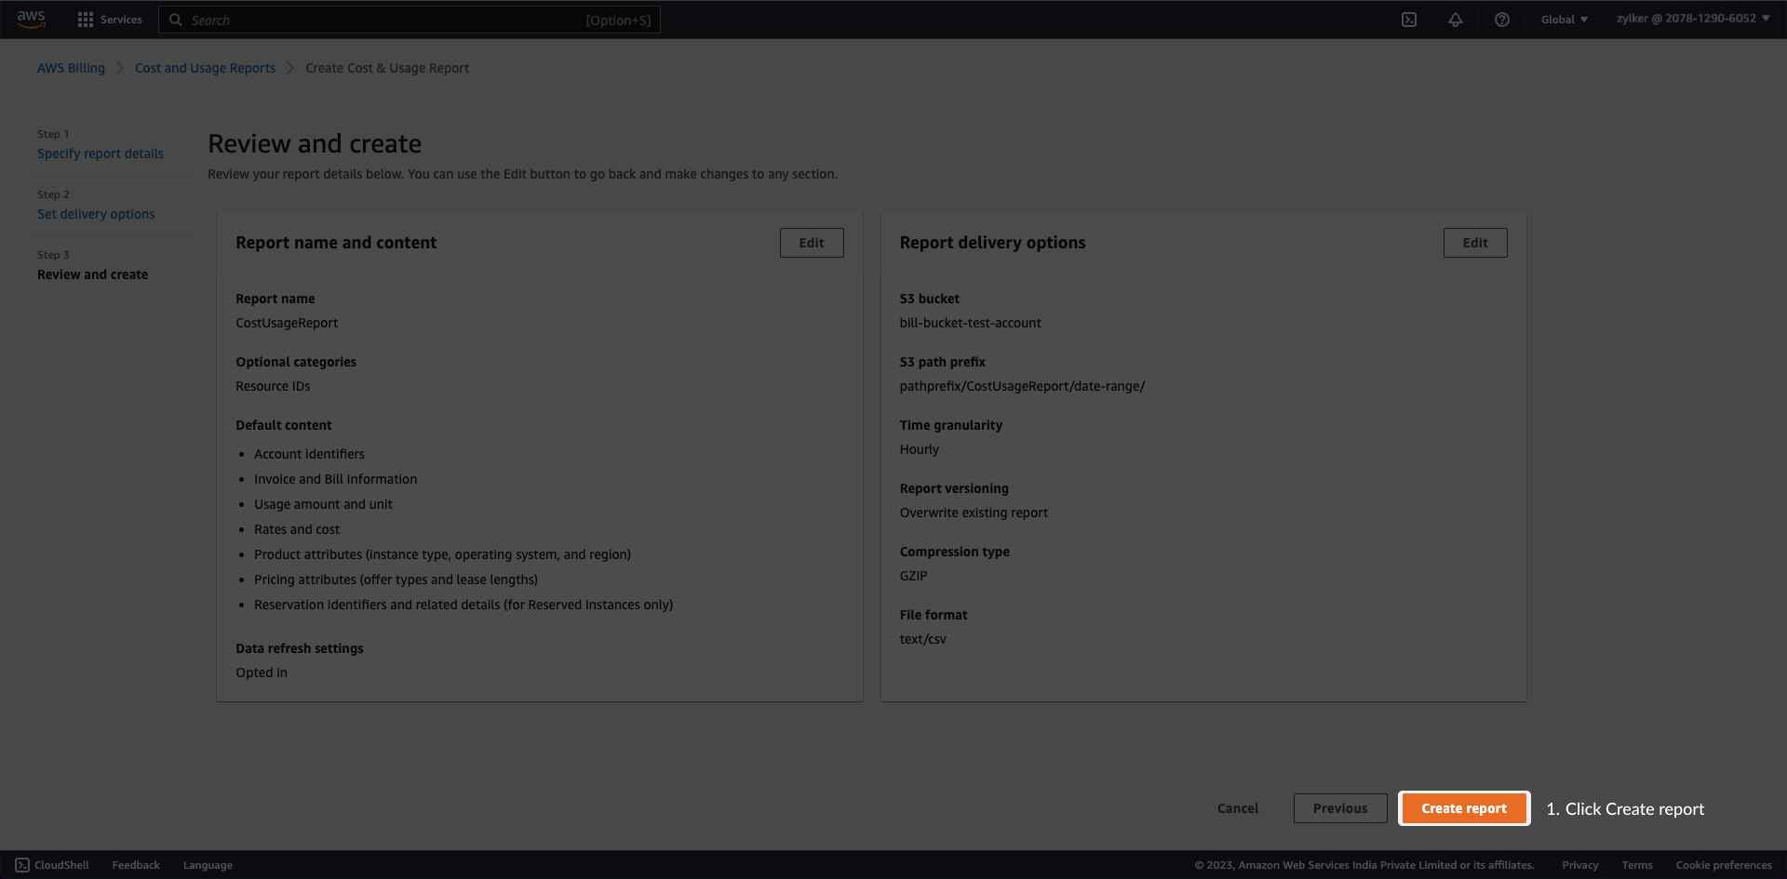Click the Invoice and Bill information item
Image resolution: width=1787 pixels, height=879 pixels.
[x=335, y=479]
